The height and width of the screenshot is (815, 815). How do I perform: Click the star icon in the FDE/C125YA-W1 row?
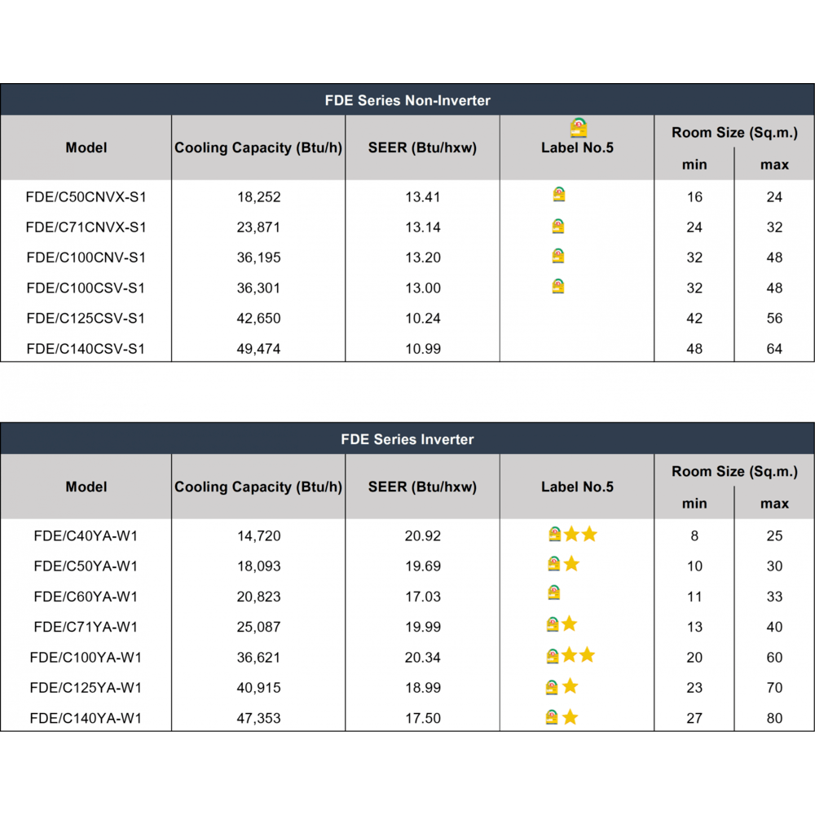570,686
